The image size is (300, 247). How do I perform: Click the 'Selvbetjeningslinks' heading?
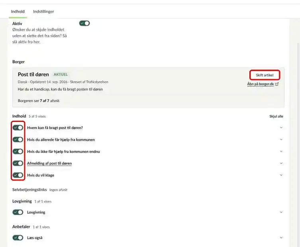point(29,190)
